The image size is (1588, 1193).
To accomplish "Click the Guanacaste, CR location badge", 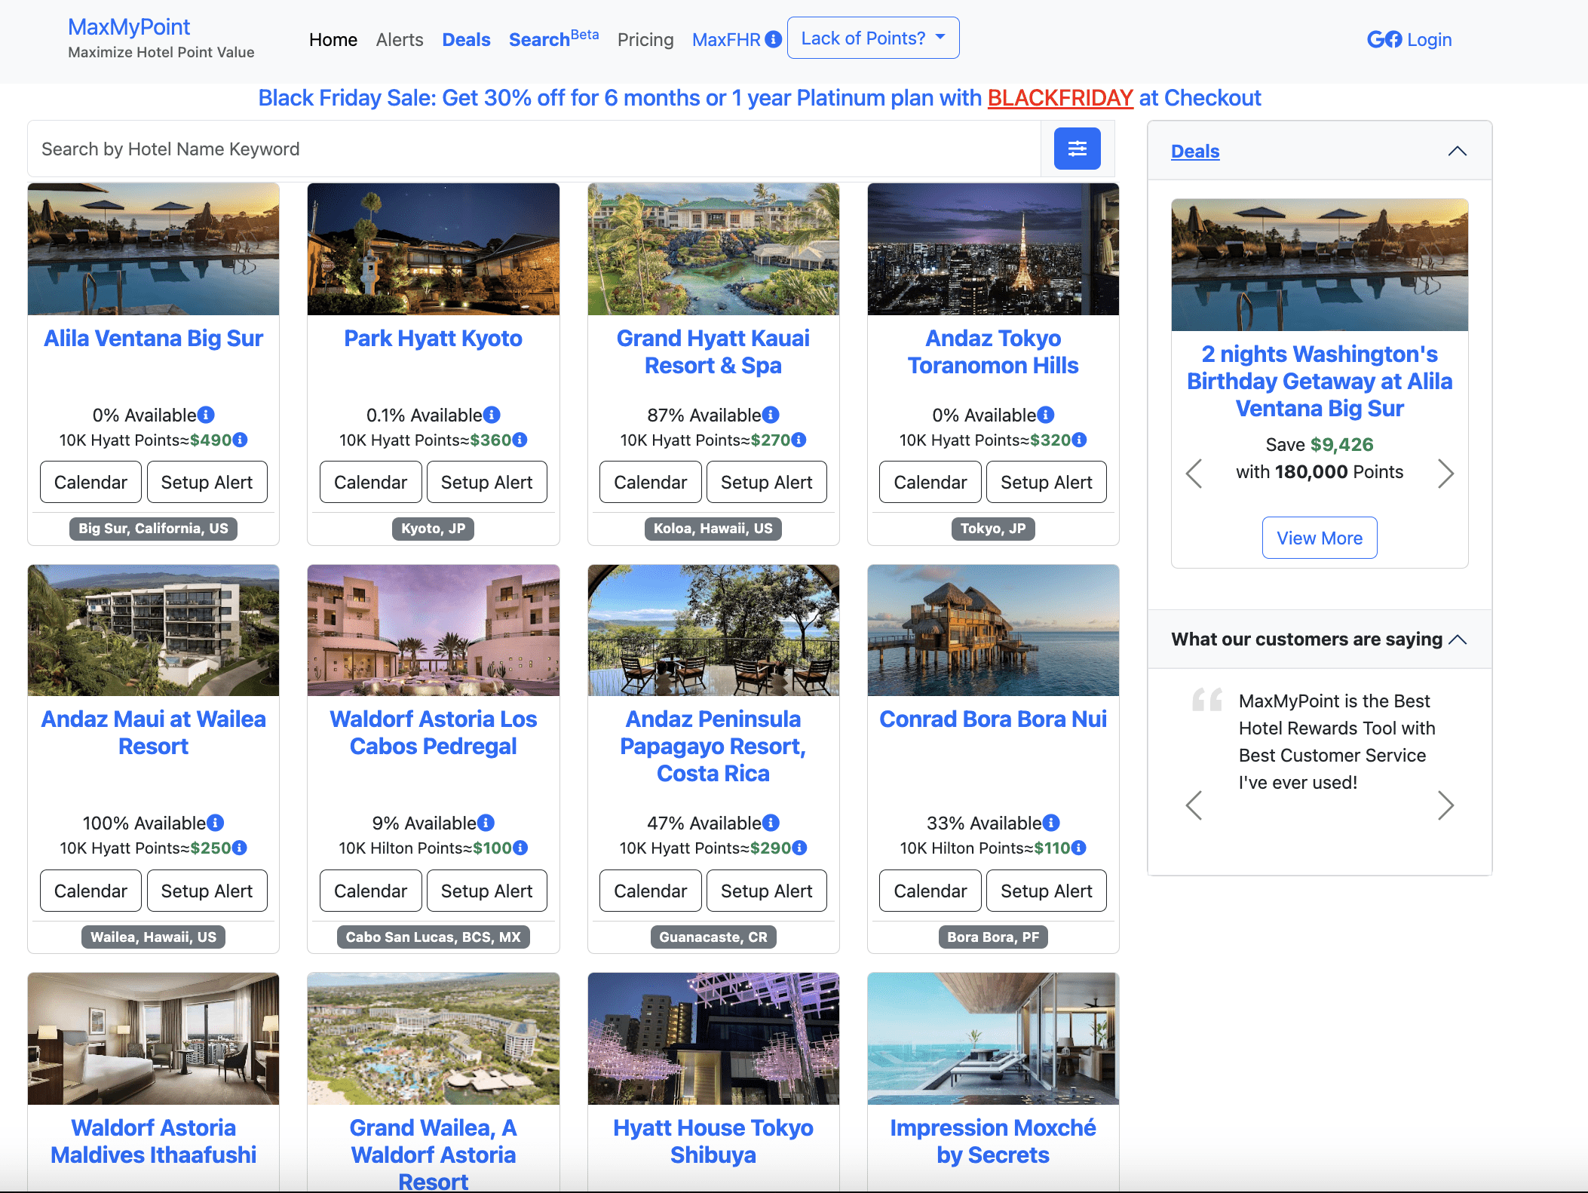I will [x=713, y=937].
